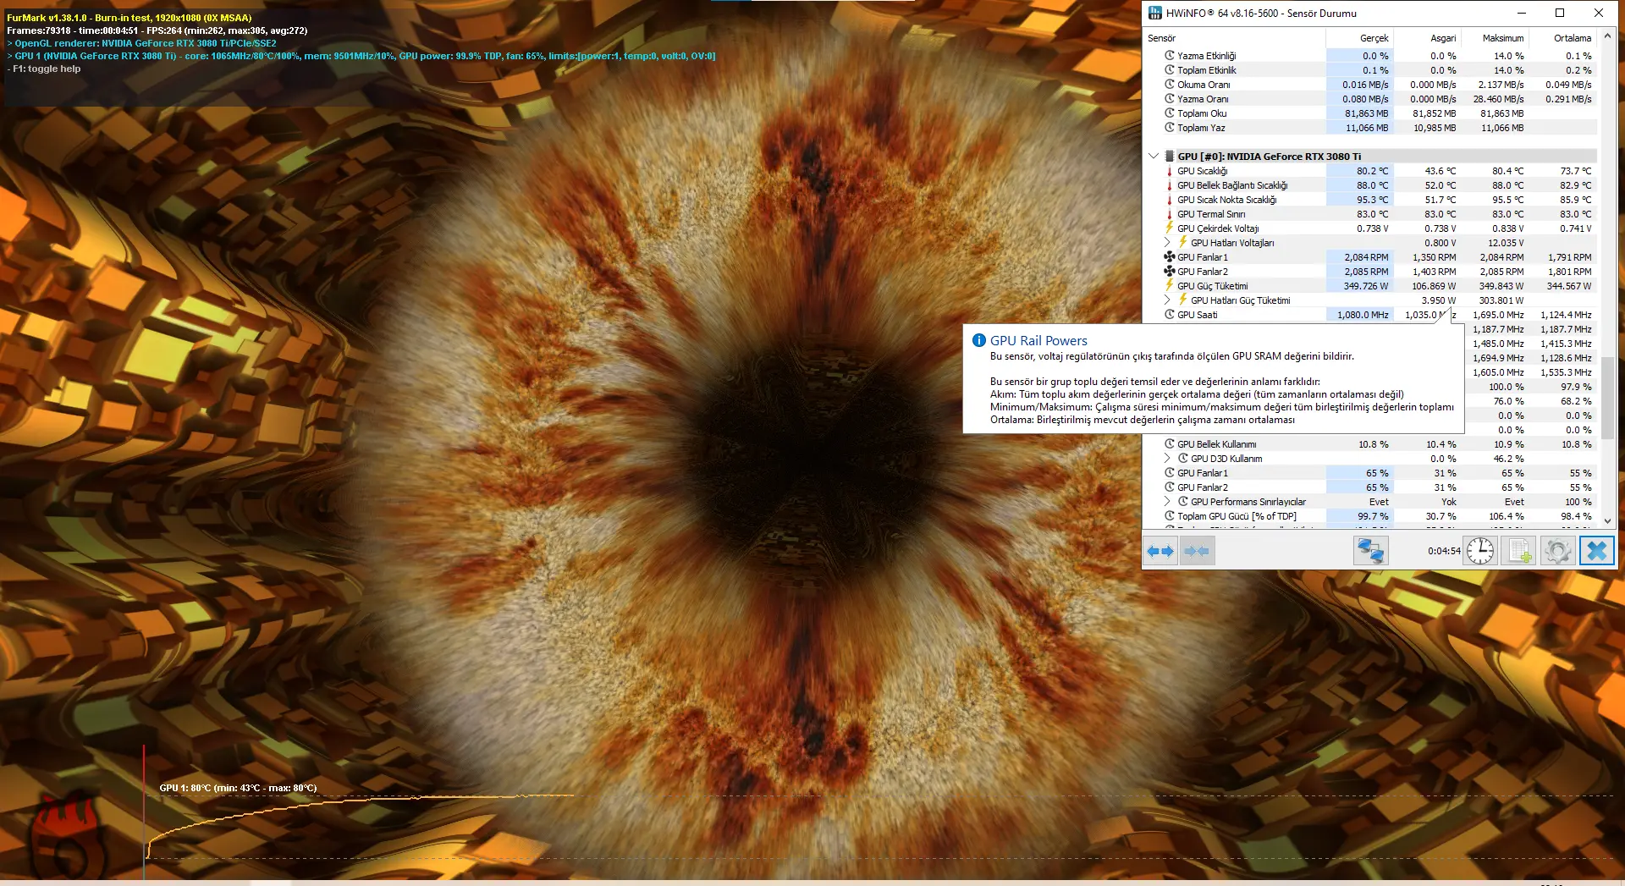This screenshot has height=886, width=1625.
Task: Select the GPU Sıcaklığı row label
Action: click(1202, 171)
